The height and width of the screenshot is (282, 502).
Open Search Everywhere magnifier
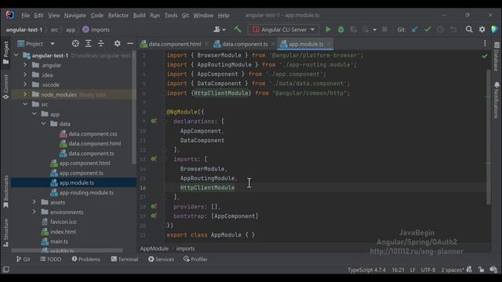(469, 30)
